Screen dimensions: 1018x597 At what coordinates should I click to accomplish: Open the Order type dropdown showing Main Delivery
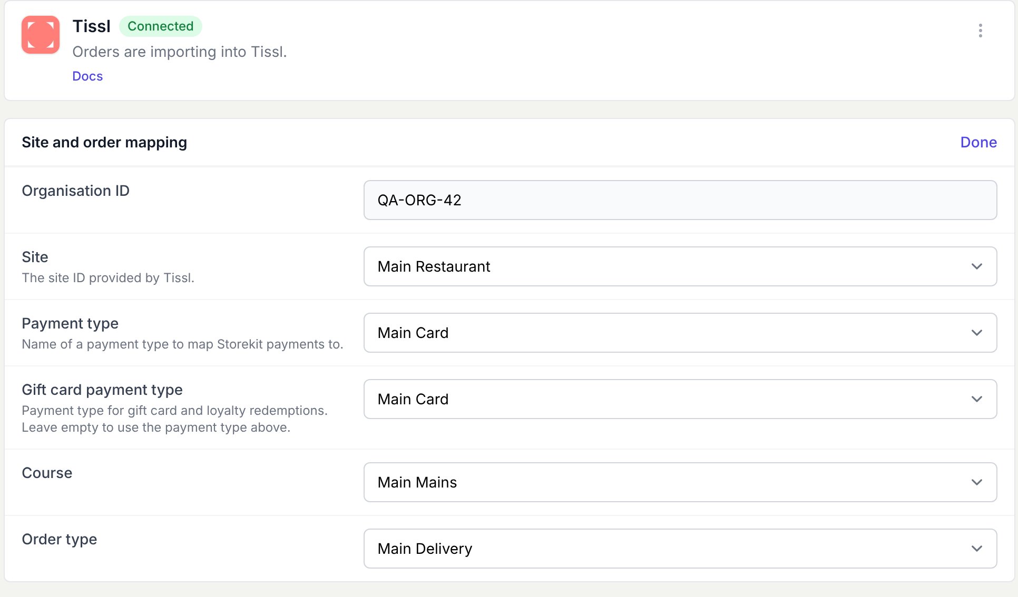coord(680,549)
